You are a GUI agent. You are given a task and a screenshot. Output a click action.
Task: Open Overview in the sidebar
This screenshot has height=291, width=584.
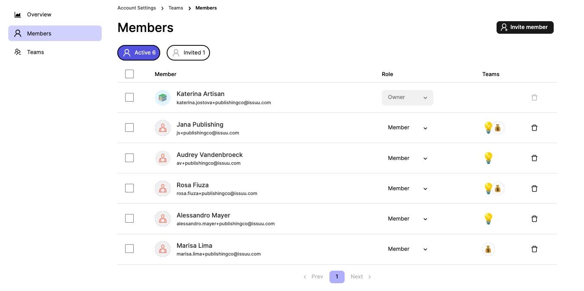point(39,15)
